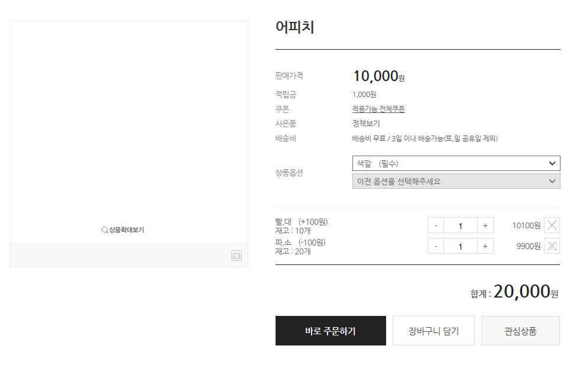Image resolution: width=583 pixels, height=365 pixels.
Task: Click the envelope icon below product image
Action: point(237,256)
